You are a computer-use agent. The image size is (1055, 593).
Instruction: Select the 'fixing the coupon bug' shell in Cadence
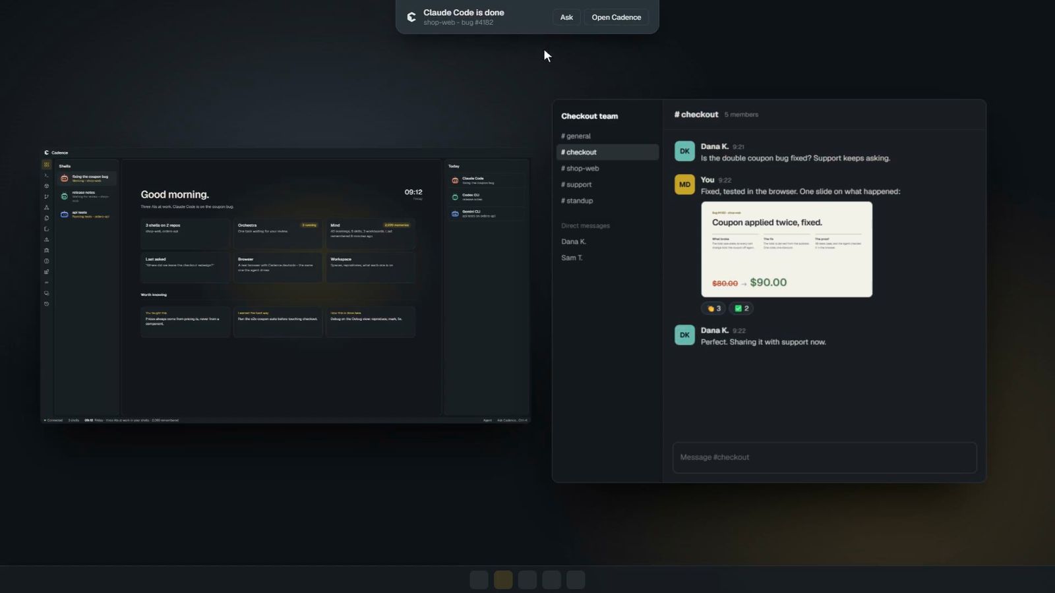coord(86,178)
